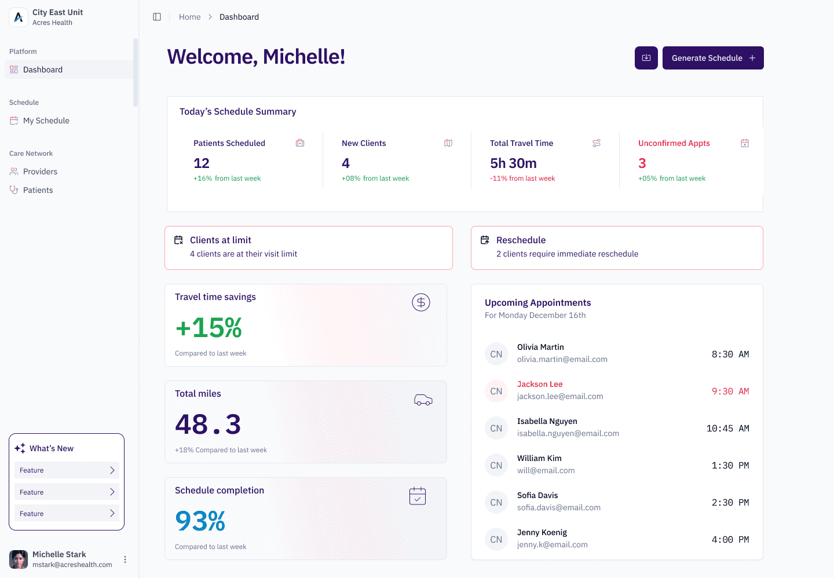Click the Schedule completion calendar-check icon
This screenshot has height=578, width=834.
pyautogui.click(x=418, y=496)
